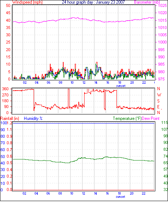Click hour 22 on the windspeed chart time axis
The image size is (168, 204).
click(144, 83)
